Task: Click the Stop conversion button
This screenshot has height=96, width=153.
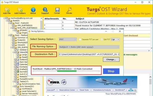Action: click(x=111, y=71)
